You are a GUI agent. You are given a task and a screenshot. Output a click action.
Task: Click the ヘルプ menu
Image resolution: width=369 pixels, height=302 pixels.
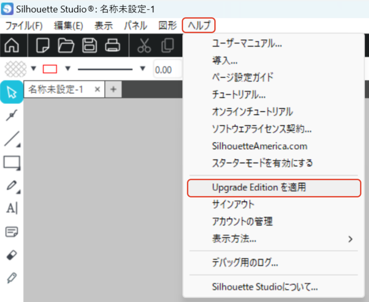tap(199, 25)
